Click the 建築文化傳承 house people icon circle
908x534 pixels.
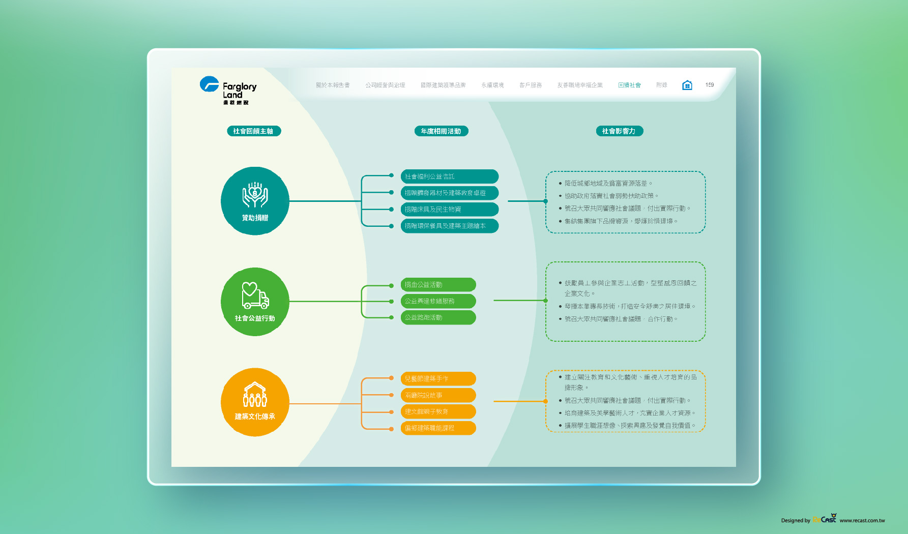[255, 402]
